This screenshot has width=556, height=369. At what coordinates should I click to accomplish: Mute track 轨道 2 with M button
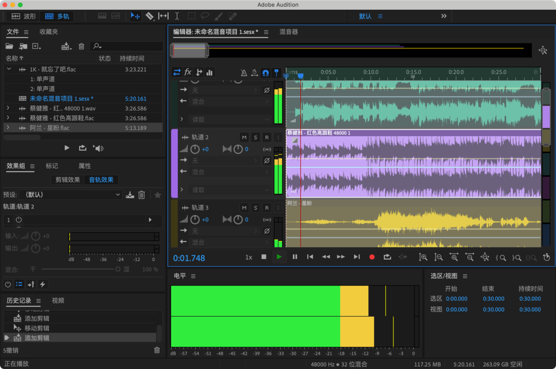(244, 137)
